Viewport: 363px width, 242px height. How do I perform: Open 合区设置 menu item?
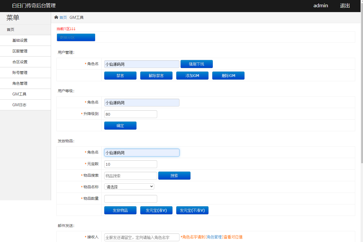[x=26, y=62]
